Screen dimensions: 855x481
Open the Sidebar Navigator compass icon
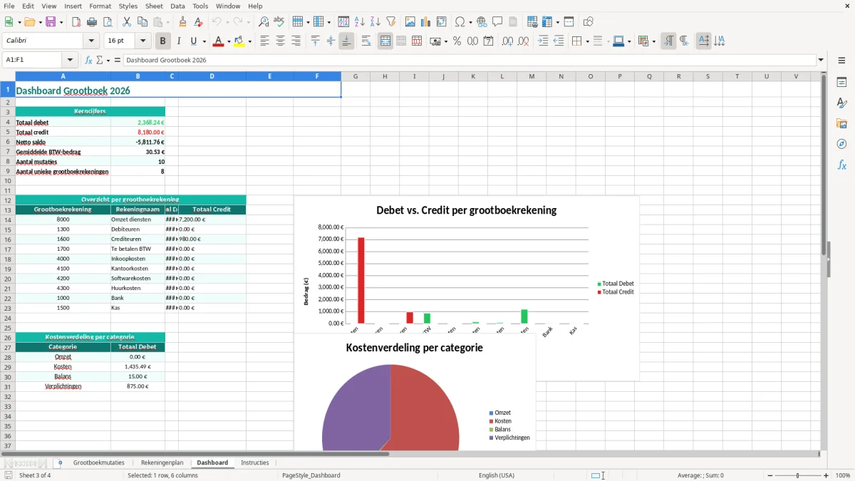tap(841, 144)
